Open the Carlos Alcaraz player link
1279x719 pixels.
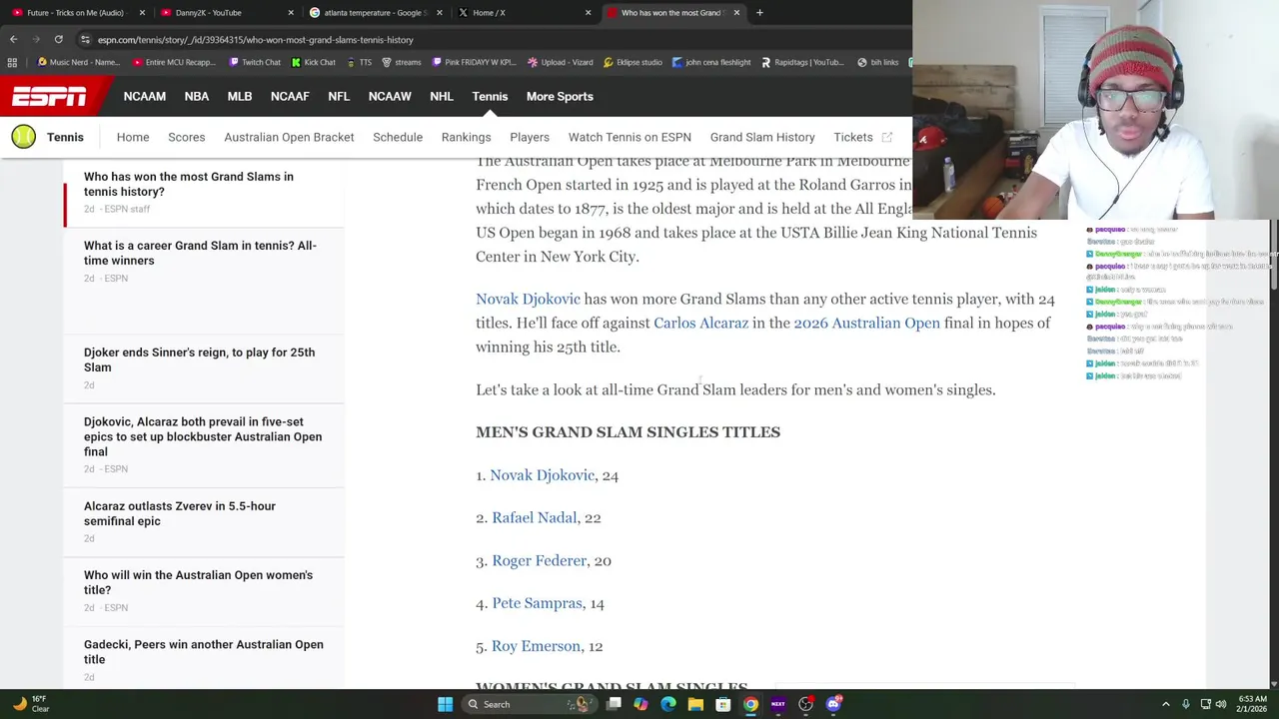coord(700,323)
